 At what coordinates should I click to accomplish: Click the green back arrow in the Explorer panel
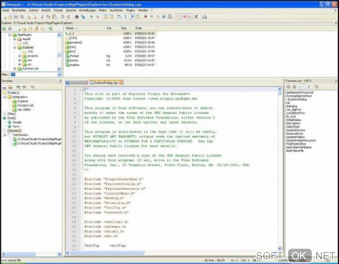coord(4,29)
